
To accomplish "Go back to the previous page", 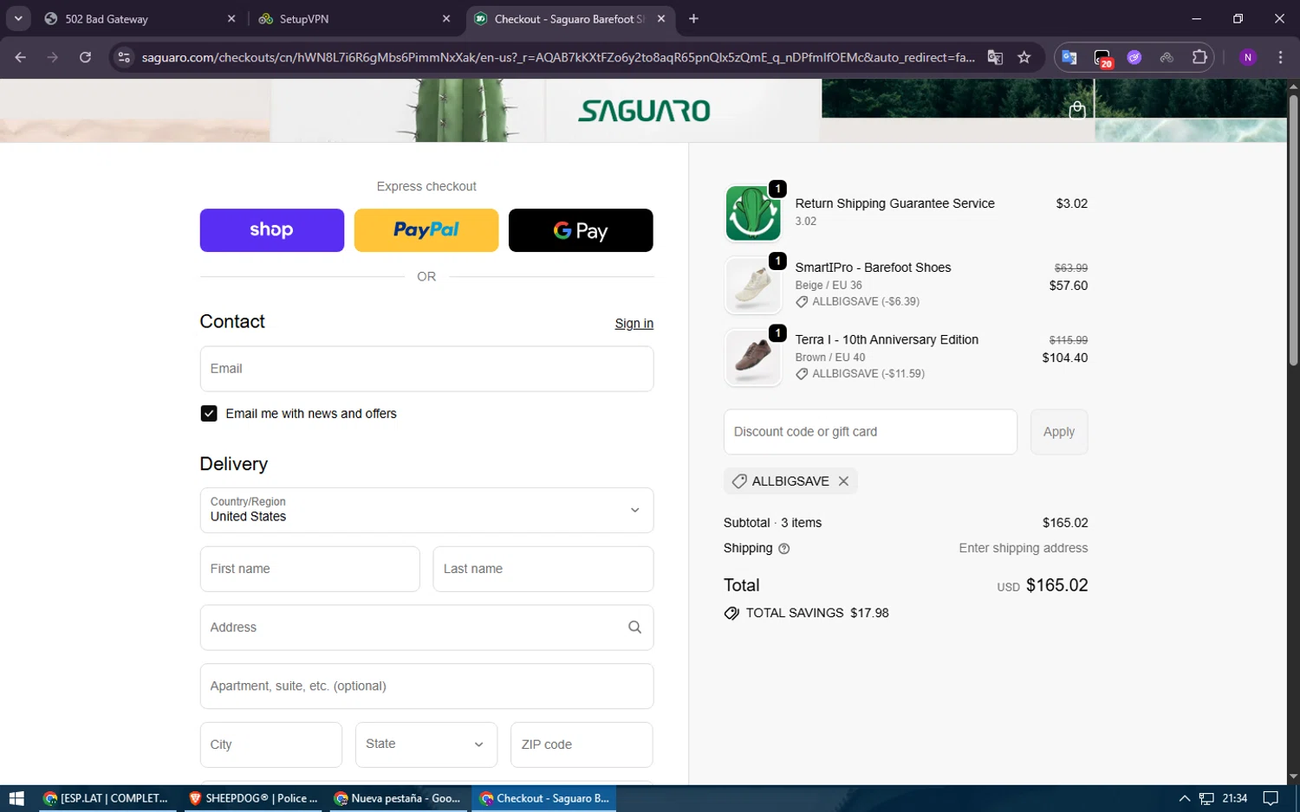I will [x=21, y=57].
